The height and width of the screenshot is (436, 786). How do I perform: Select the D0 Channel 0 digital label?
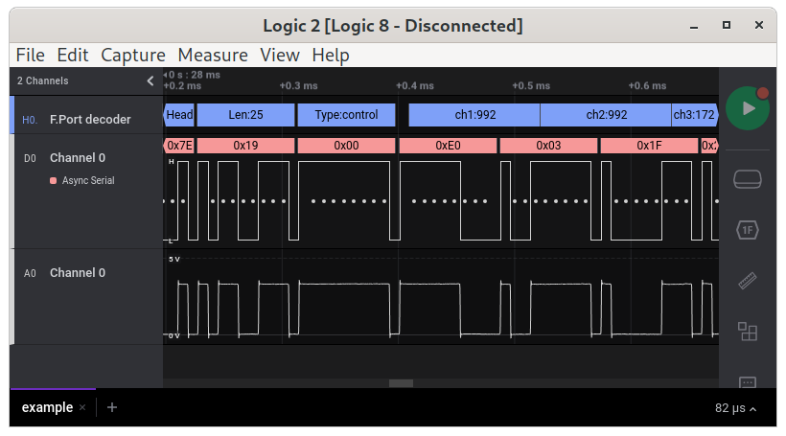78,158
